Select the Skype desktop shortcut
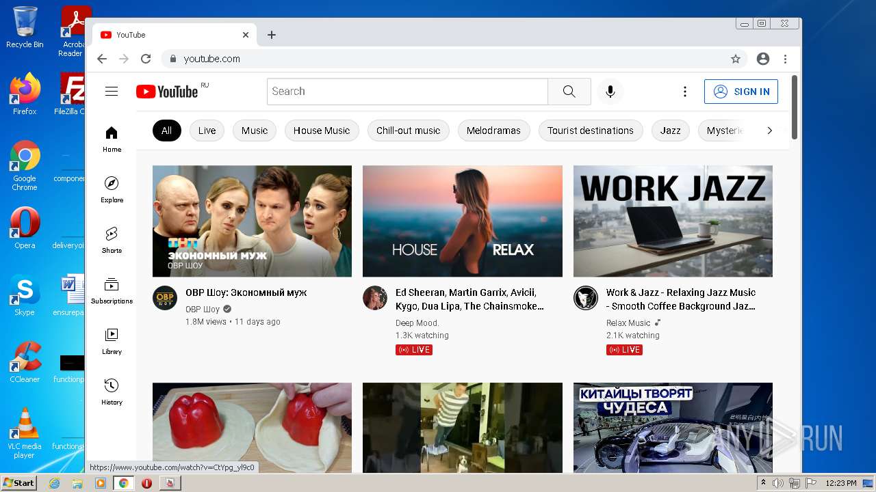The height and width of the screenshot is (492, 876). point(25,295)
